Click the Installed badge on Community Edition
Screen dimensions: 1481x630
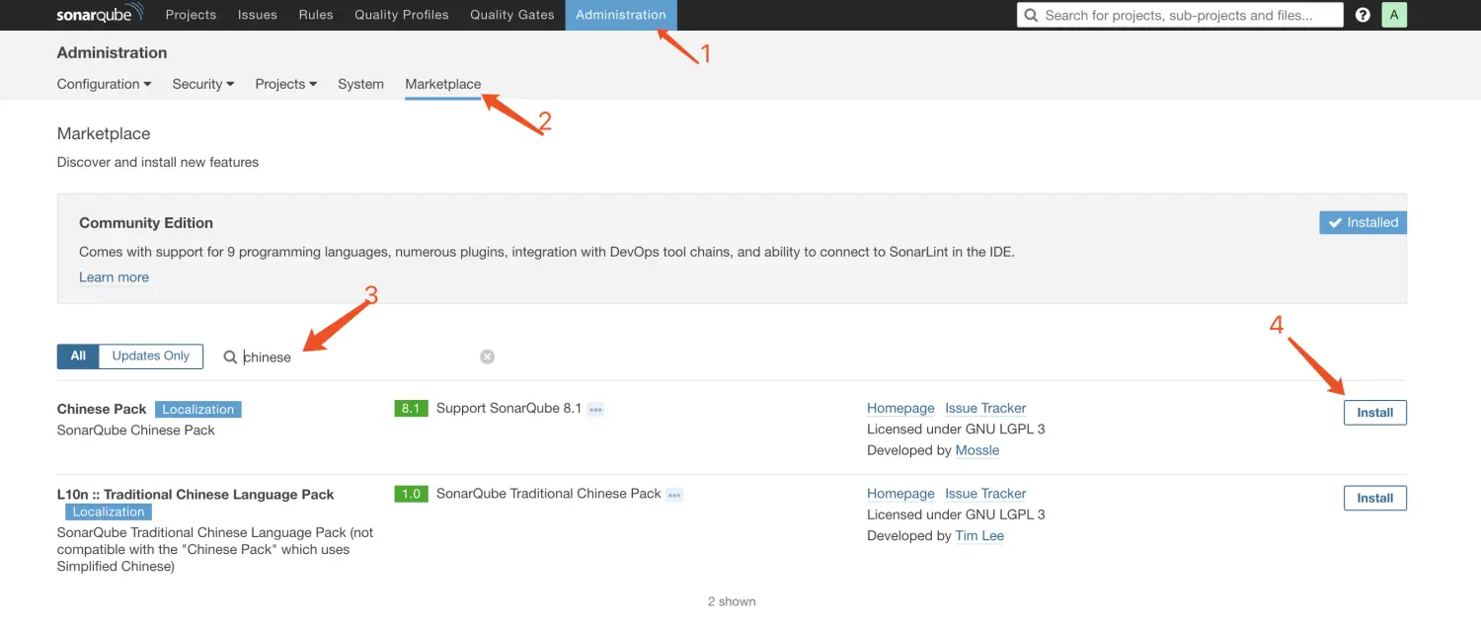1363,222
